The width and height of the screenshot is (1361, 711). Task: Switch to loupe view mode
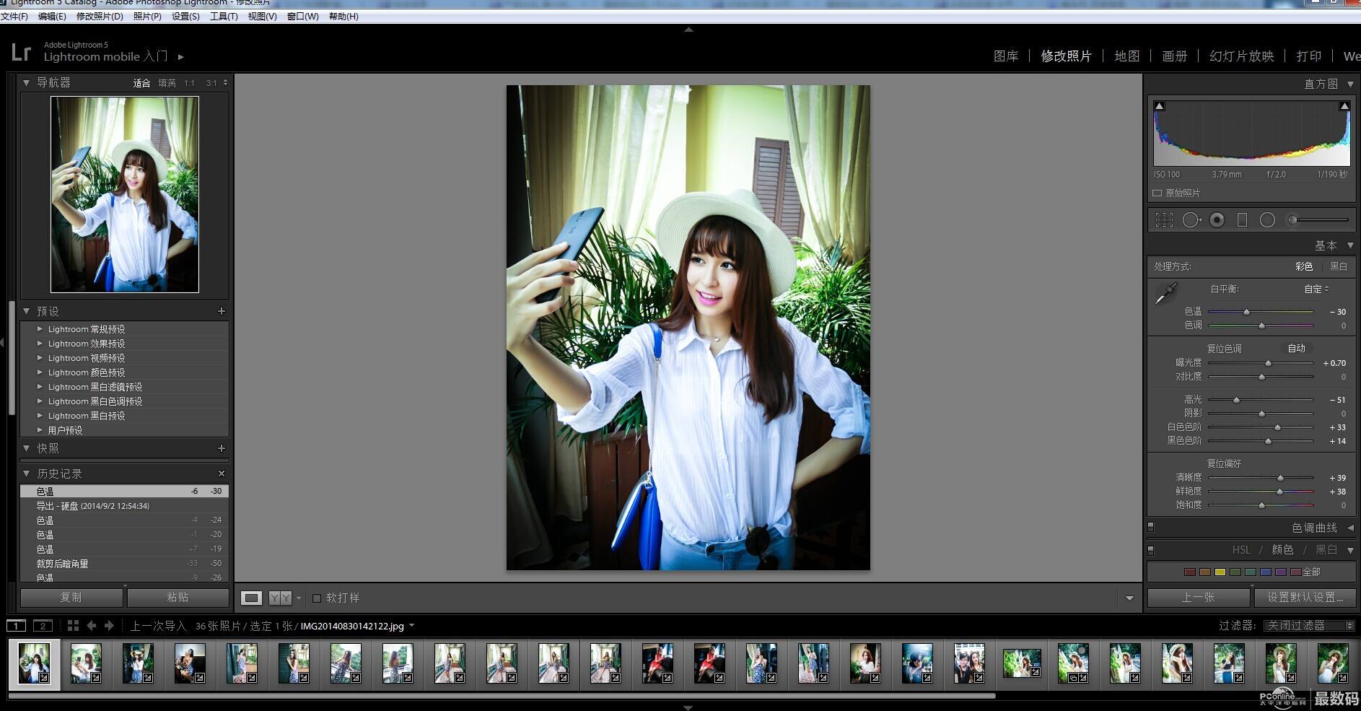(251, 598)
